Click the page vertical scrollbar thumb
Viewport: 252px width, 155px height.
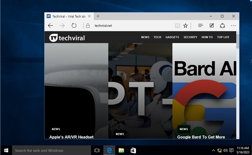238,41
